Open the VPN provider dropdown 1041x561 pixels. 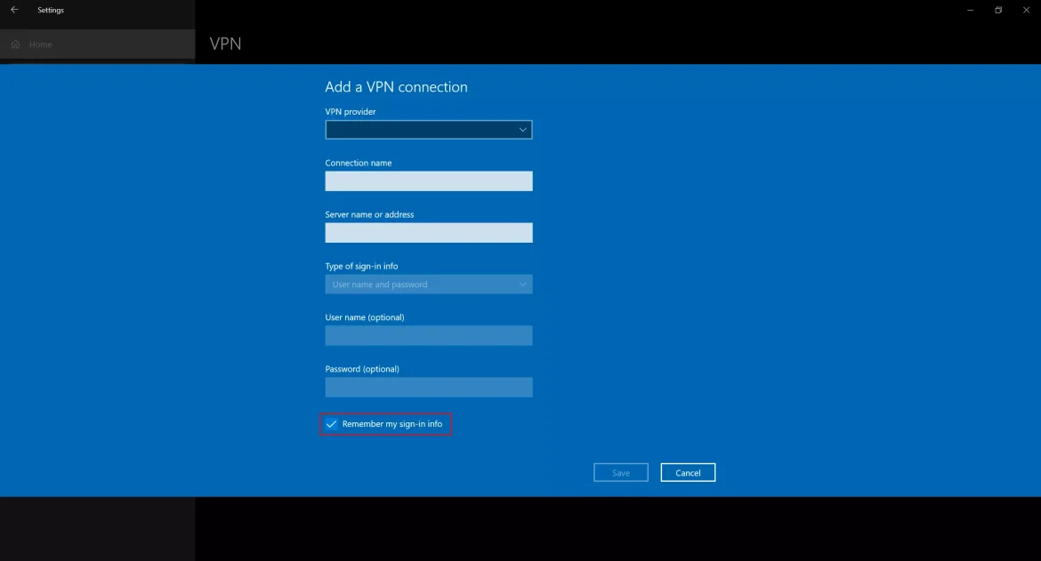[x=428, y=130]
